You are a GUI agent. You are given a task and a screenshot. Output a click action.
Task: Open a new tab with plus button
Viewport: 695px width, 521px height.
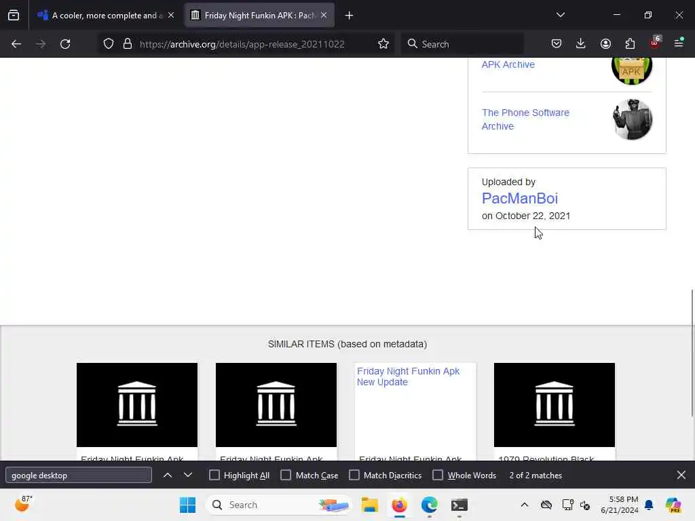pyautogui.click(x=350, y=16)
